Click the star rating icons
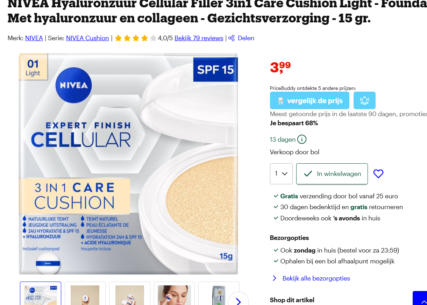Screen dimensions: 427x305 (136, 38)
